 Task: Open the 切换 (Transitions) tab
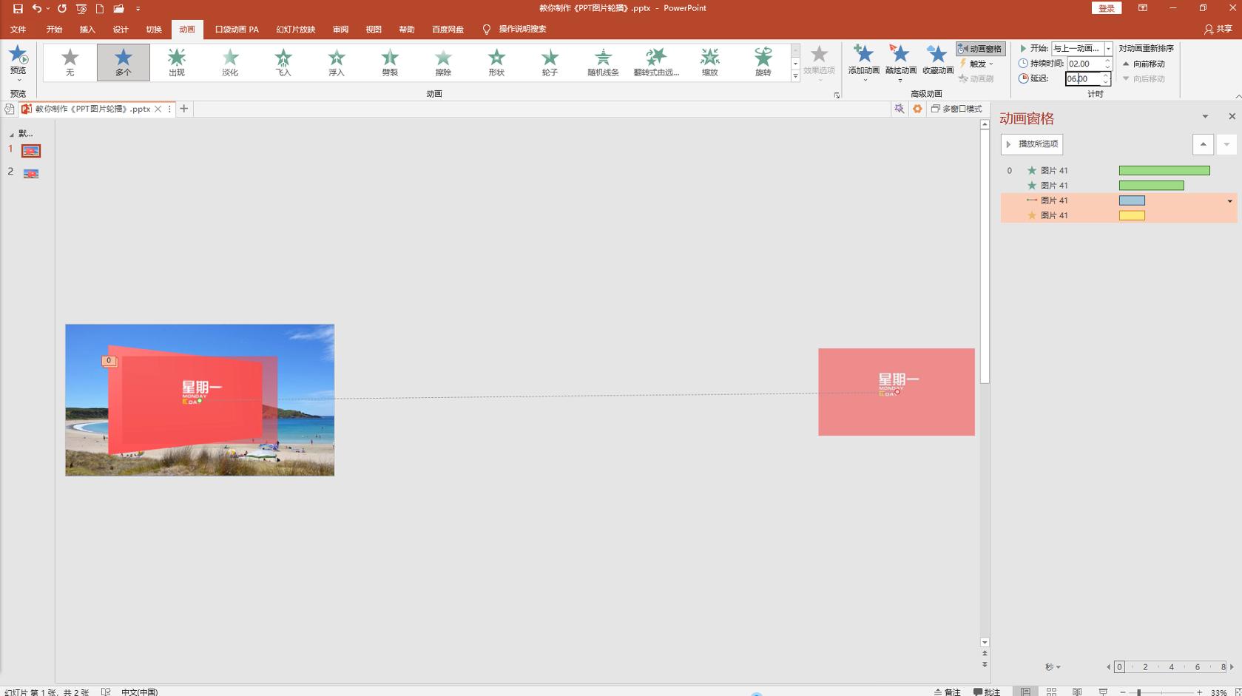tap(154, 30)
